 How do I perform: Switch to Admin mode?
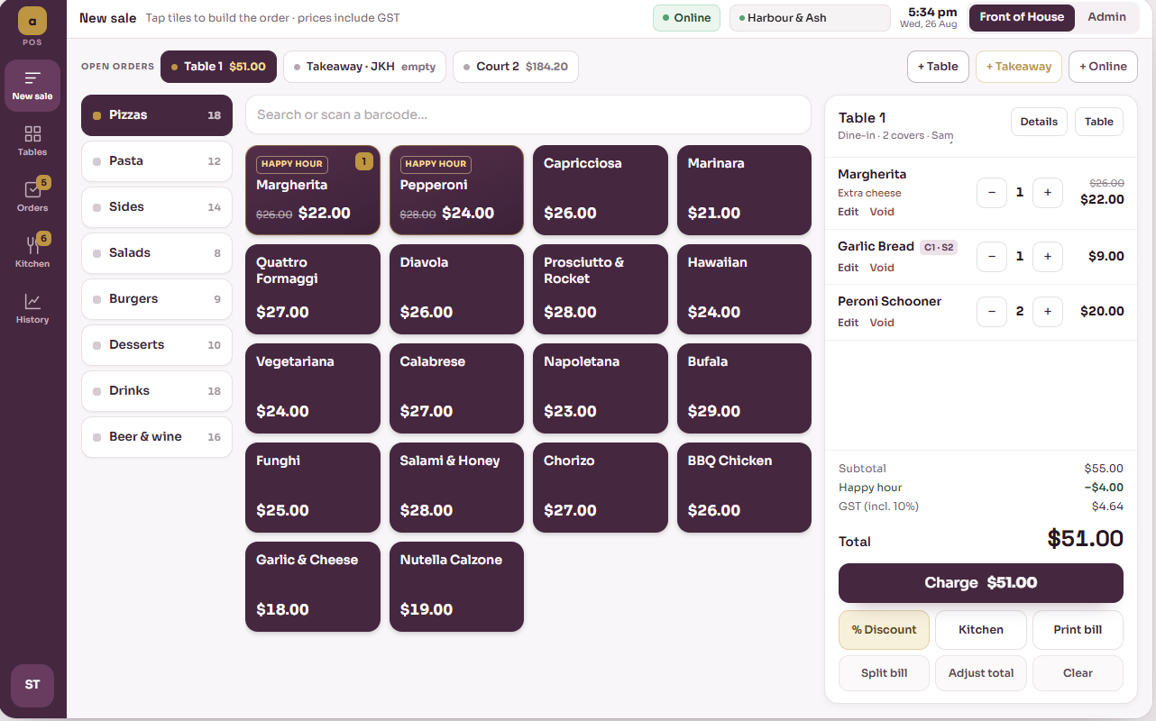(1106, 17)
